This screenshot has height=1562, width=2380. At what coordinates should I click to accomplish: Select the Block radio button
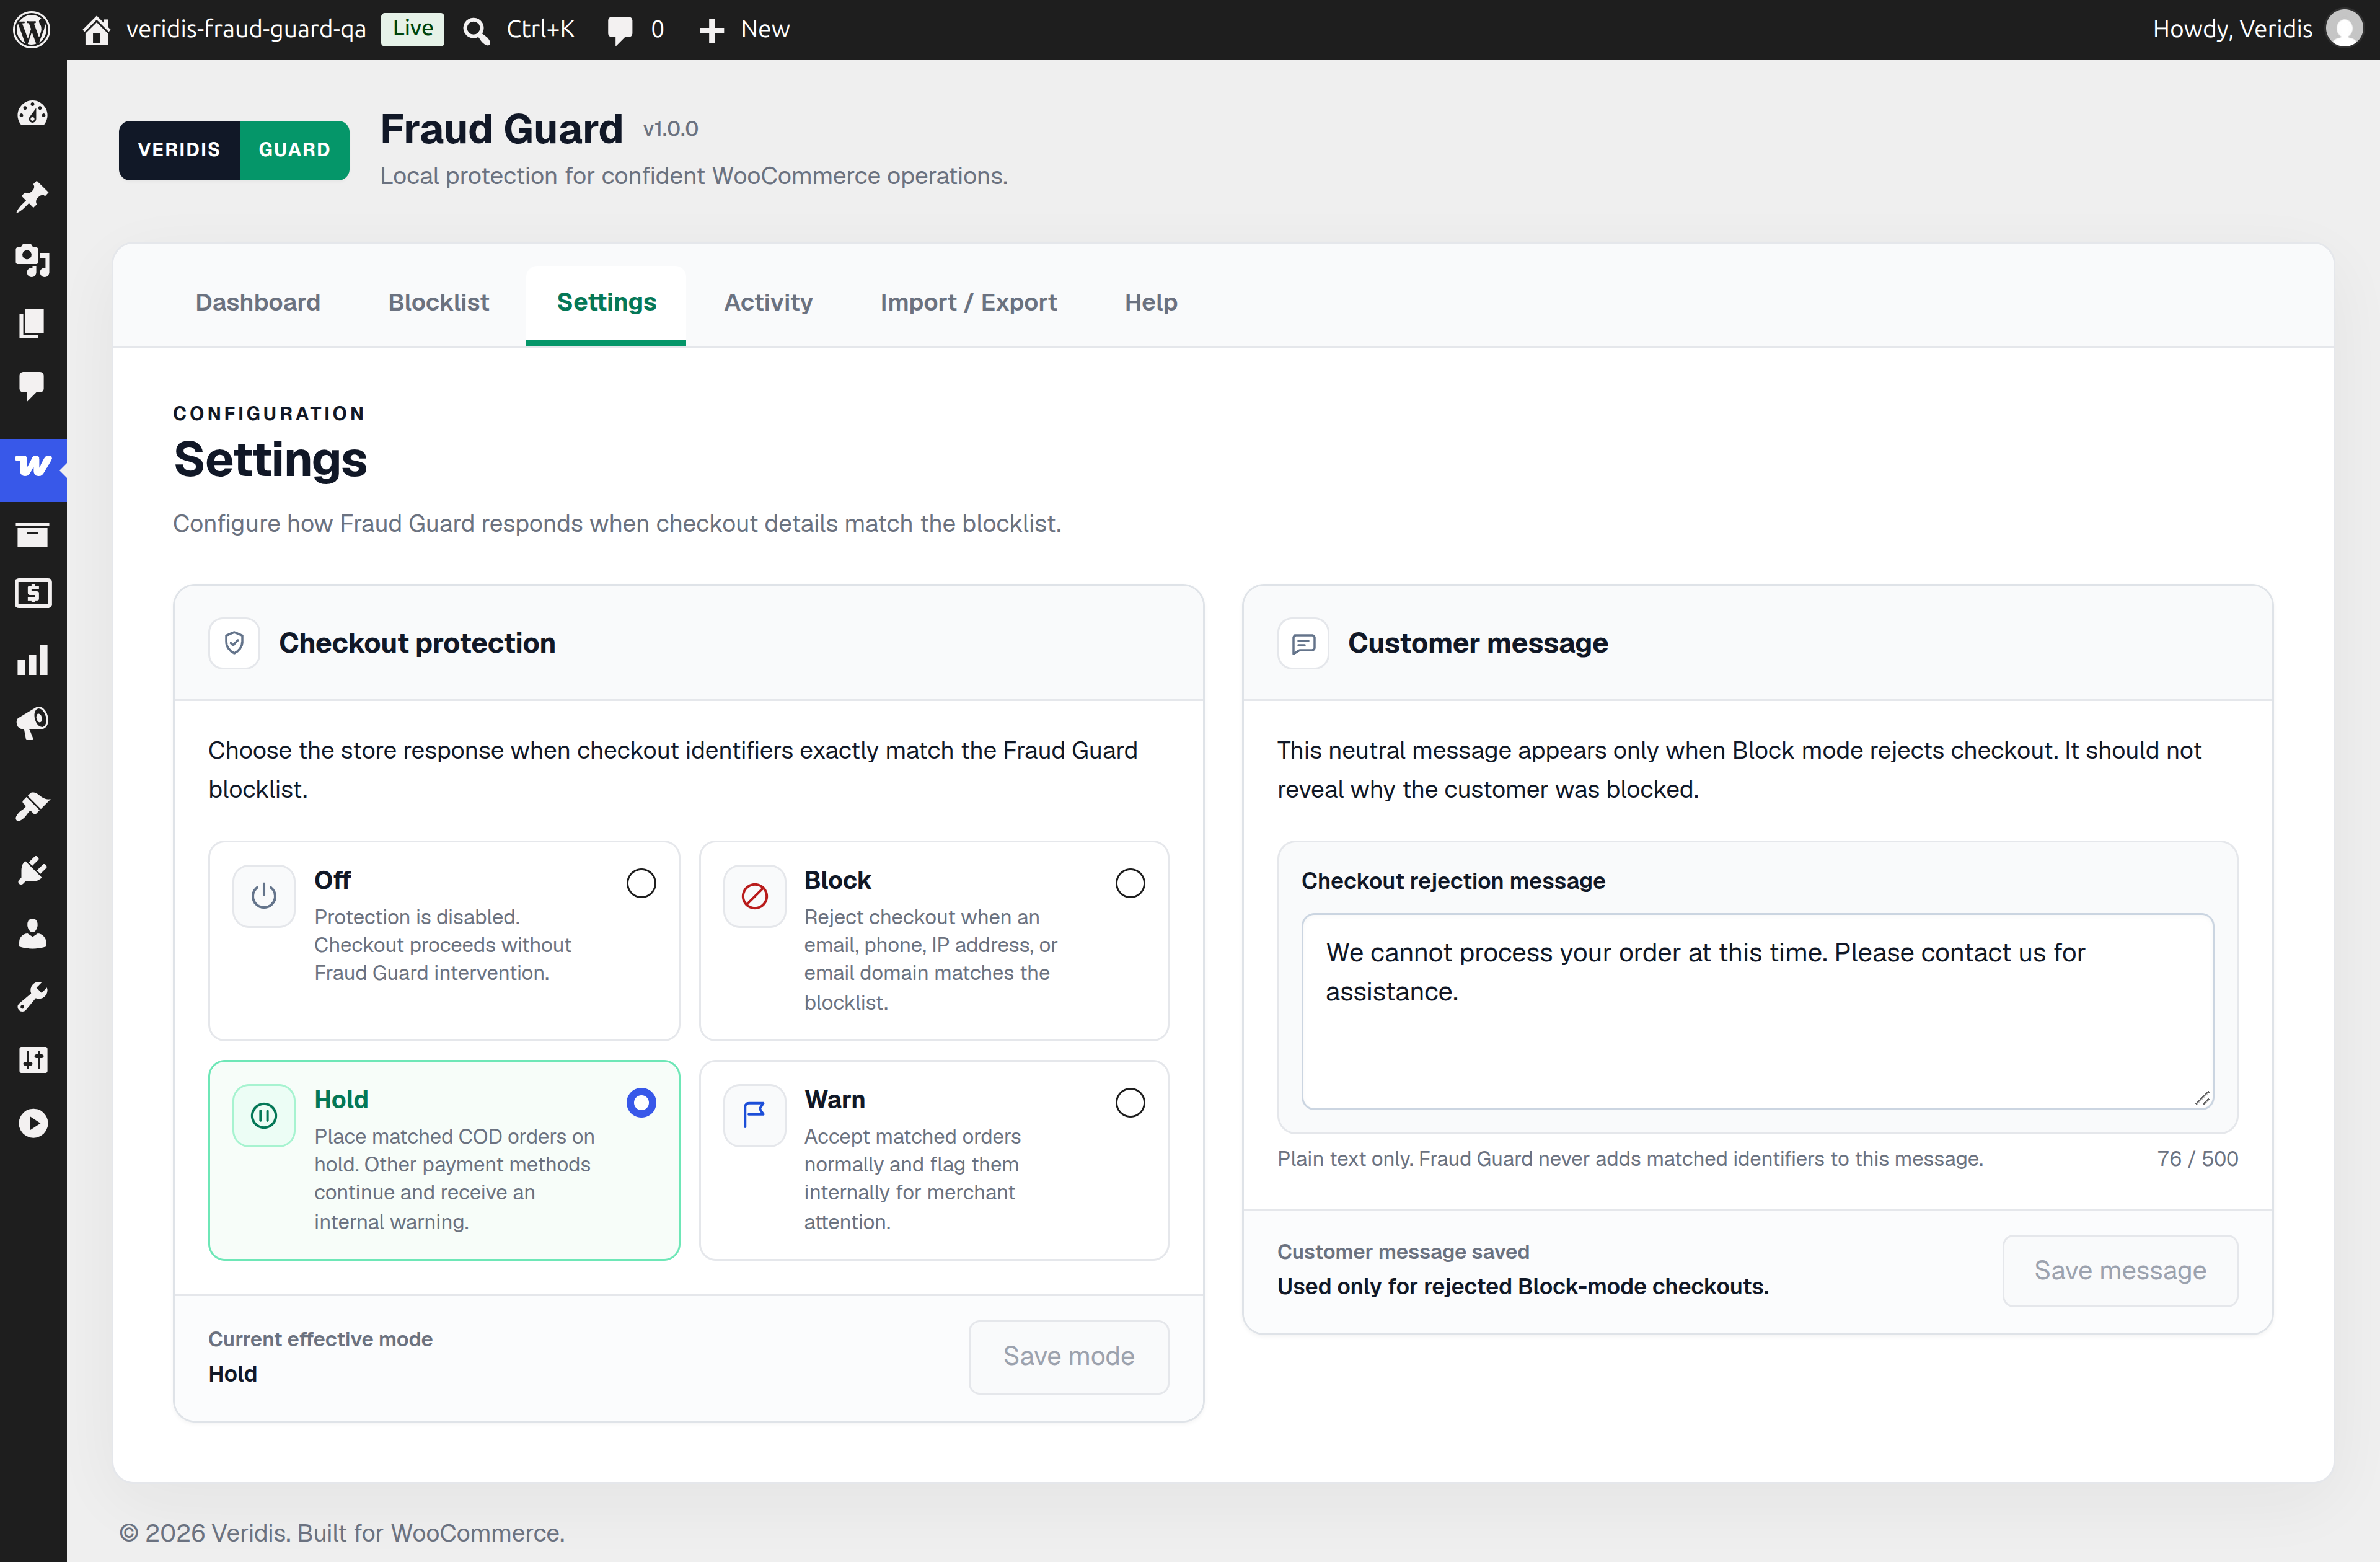tap(1130, 883)
